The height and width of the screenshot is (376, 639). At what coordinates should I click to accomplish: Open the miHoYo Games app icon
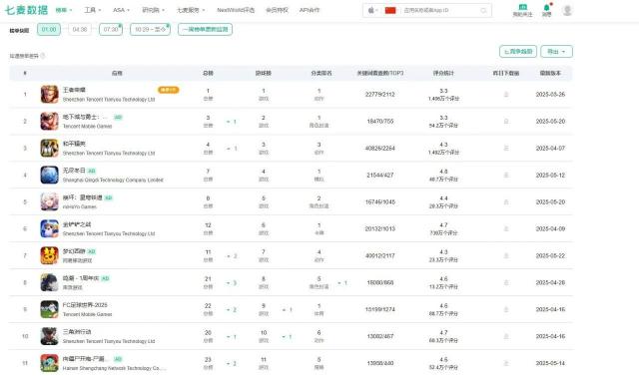pyautogui.click(x=49, y=201)
